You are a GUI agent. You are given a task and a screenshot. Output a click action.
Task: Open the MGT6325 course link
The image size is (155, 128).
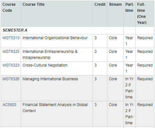11,52
